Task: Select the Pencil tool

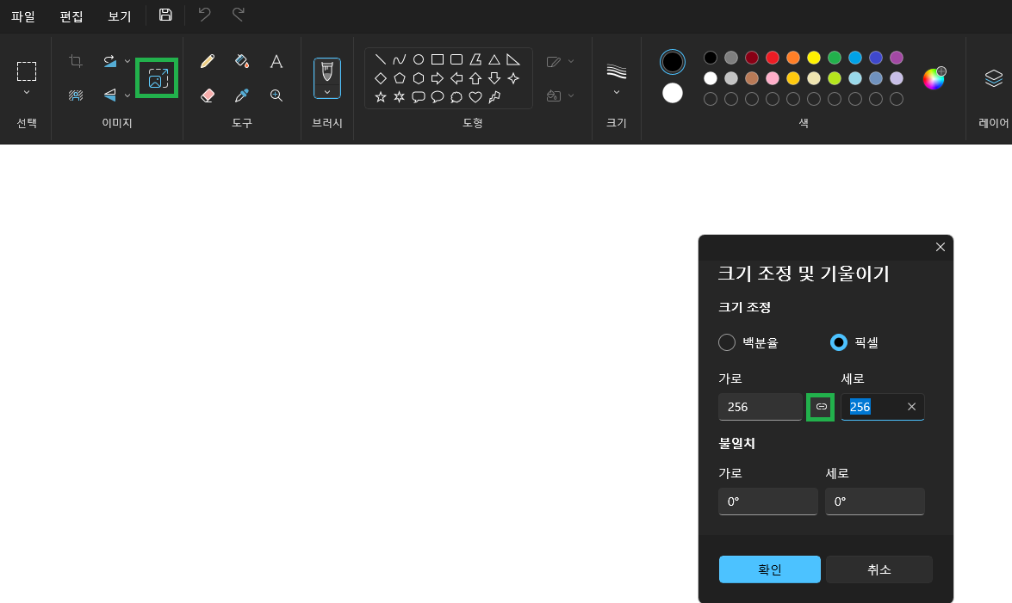Action: tap(208, 61)
